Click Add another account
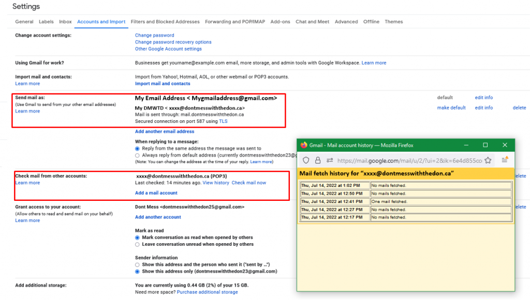 pos(158,217)
